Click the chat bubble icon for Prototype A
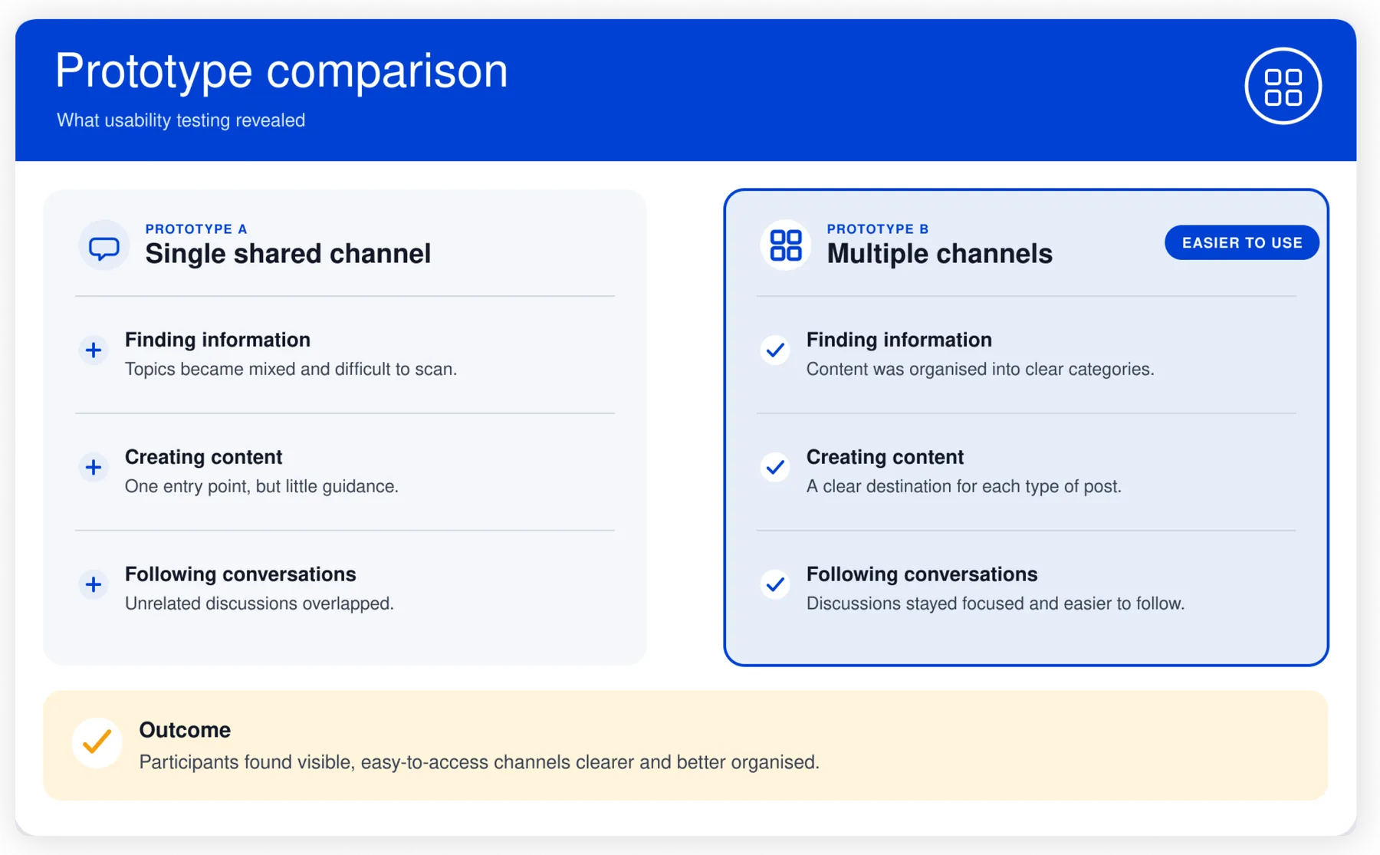The height and width of the screenshot is (855, 1380). coord(103,245)
